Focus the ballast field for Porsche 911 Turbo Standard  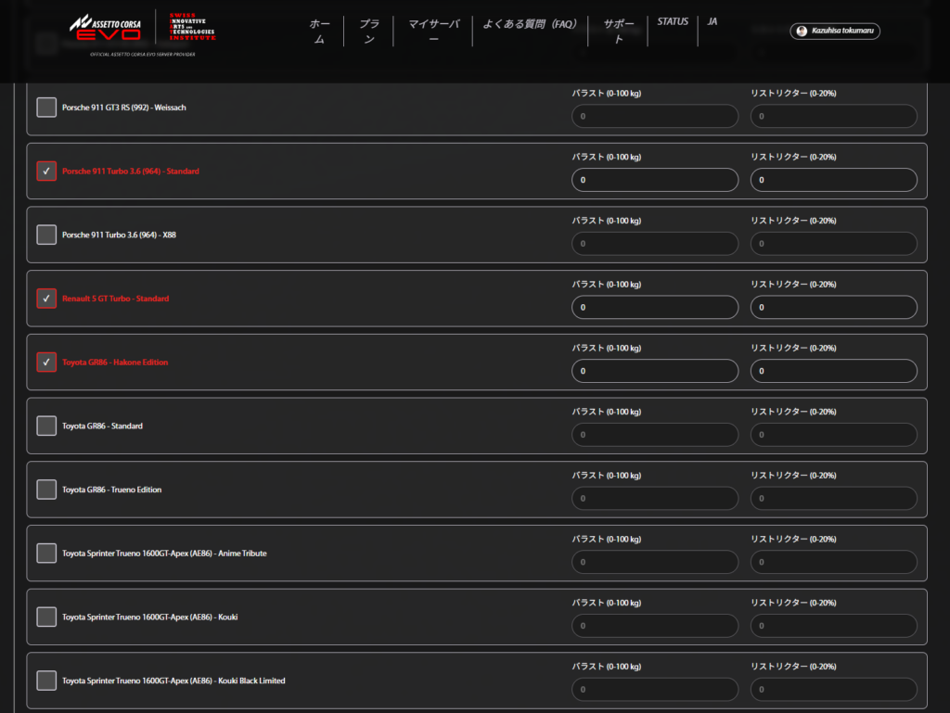tap(655, 180)
